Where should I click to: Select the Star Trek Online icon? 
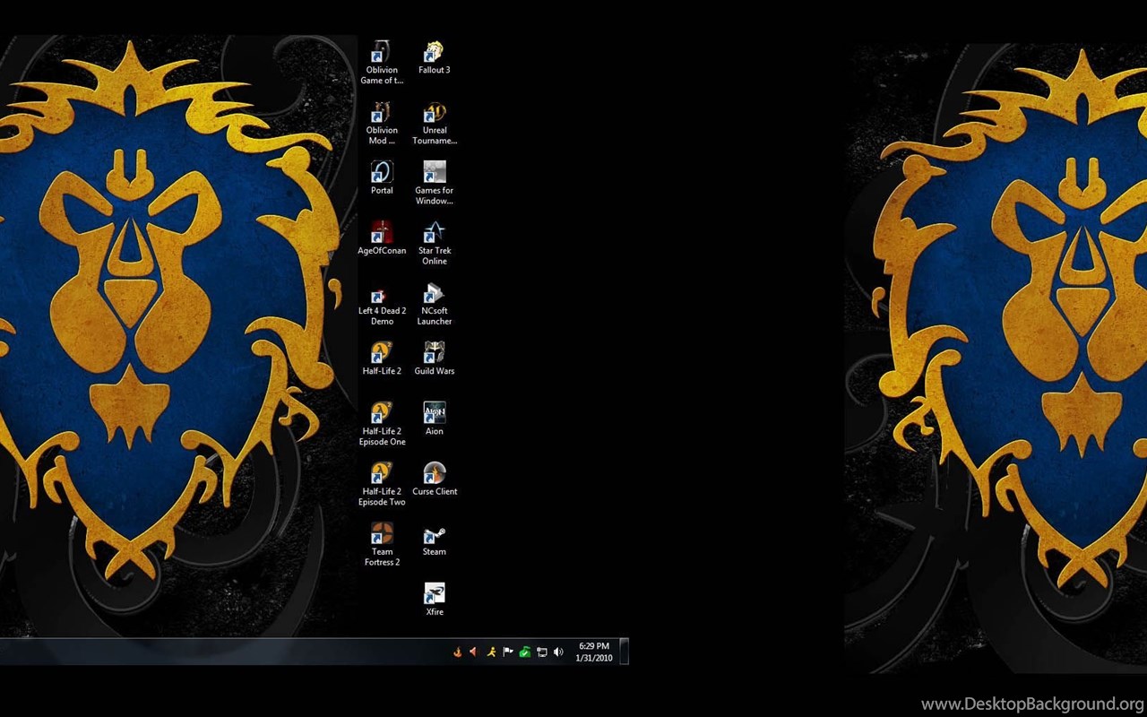point(435,243)
